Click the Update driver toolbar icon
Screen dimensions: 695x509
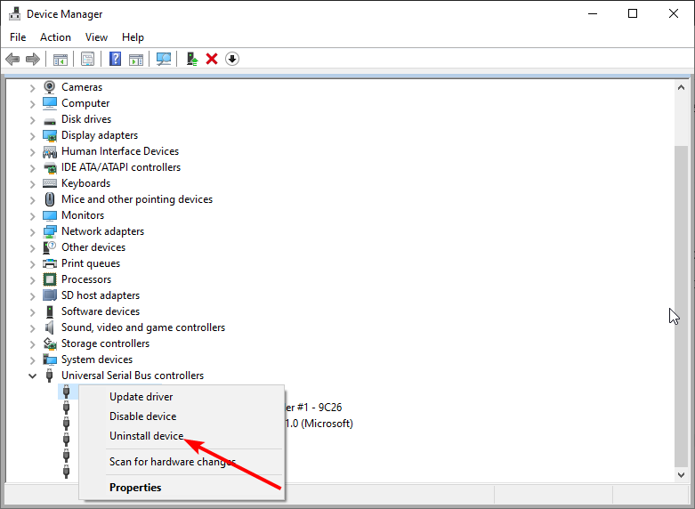pyautogui.click(x=192, y=59)
